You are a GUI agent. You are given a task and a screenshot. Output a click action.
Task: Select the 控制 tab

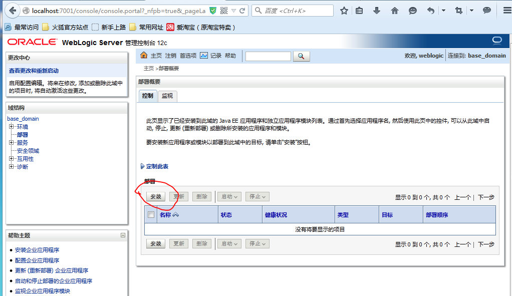pos(148,96)
